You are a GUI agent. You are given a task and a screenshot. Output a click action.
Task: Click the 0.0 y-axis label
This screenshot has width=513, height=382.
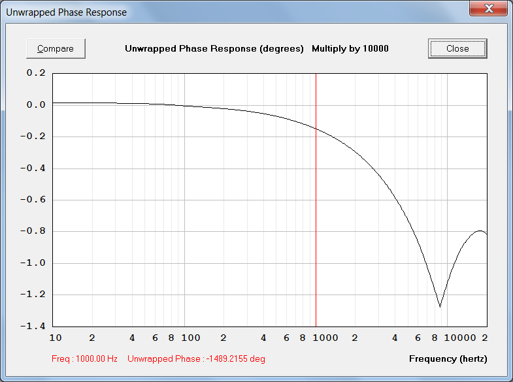pyautogui.click(x=36, y=105)
